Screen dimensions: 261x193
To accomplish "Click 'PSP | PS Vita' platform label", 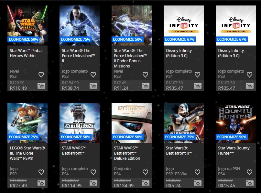I will 177,174.
